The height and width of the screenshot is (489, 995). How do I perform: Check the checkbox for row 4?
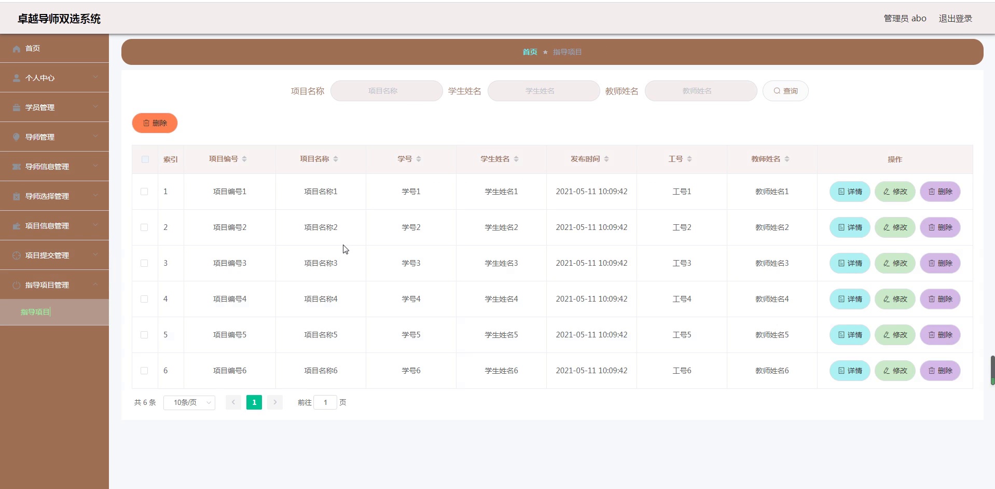(x=144, y=299)
